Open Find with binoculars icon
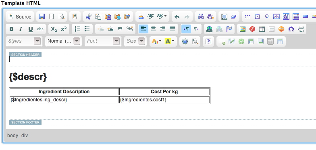 pyautogui.click(x=201, y=17)
